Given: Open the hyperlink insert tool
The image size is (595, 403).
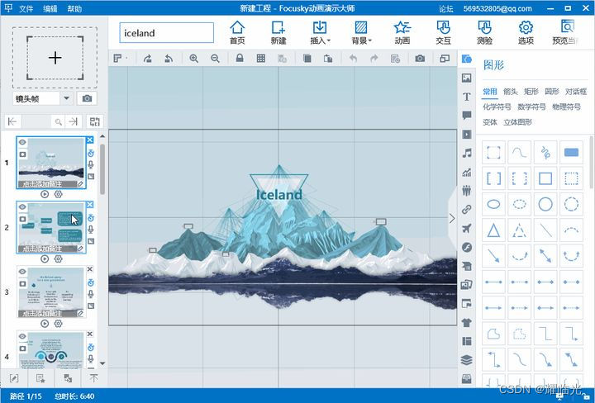Looking at the screenshot, I should coord(467,209).
